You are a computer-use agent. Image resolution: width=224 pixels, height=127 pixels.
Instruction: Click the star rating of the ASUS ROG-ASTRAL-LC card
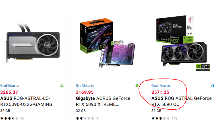[10, 118]
